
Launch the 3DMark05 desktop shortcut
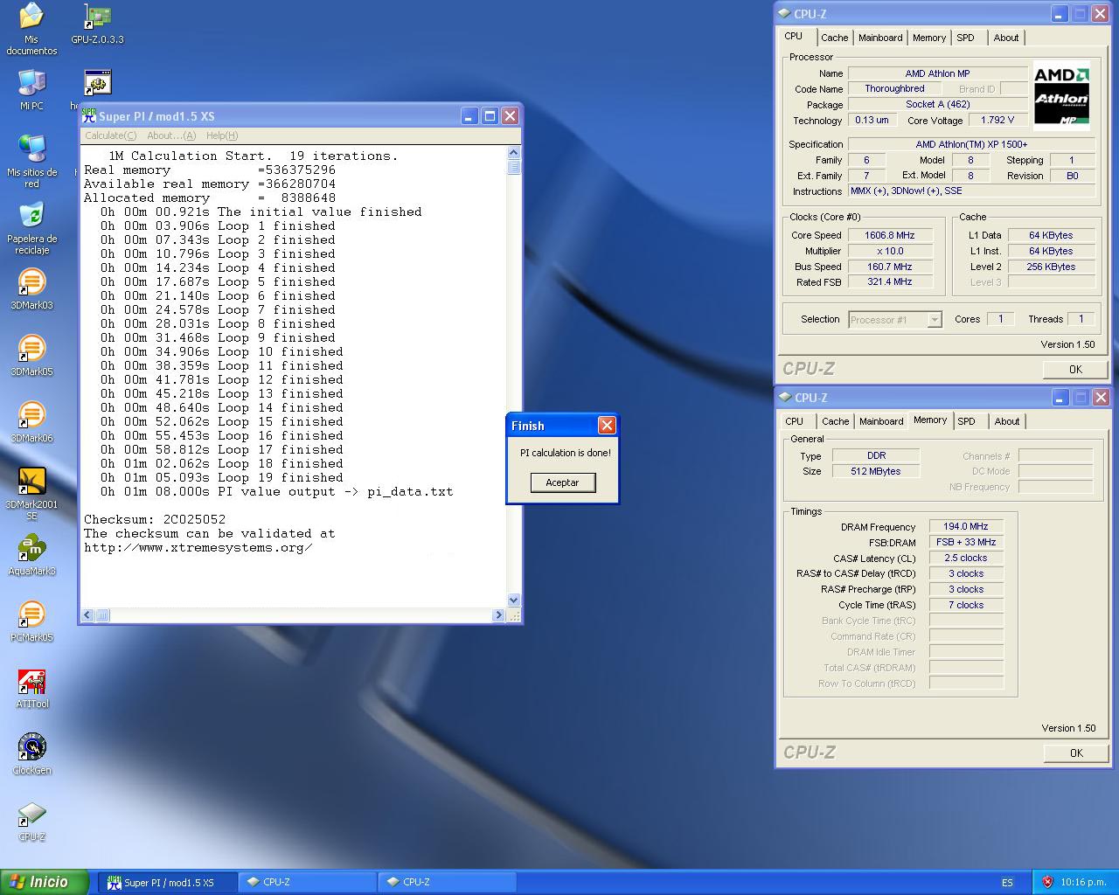click(x=31, y=356)
